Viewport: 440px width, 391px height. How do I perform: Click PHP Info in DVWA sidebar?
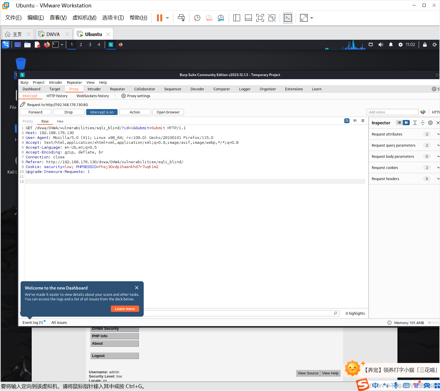115,336
